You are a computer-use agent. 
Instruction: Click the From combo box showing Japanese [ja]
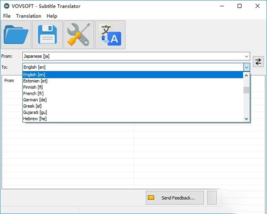[x=136, y=56]
